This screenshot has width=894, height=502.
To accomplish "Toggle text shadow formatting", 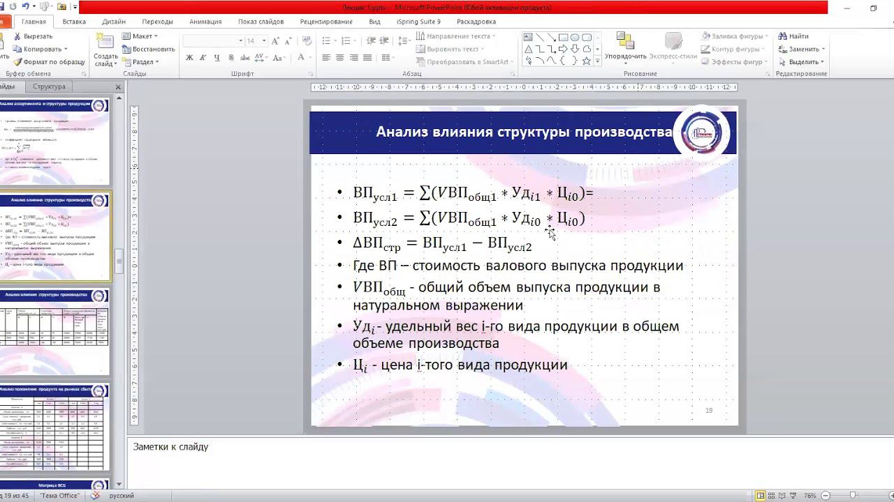I will (230, 58).
